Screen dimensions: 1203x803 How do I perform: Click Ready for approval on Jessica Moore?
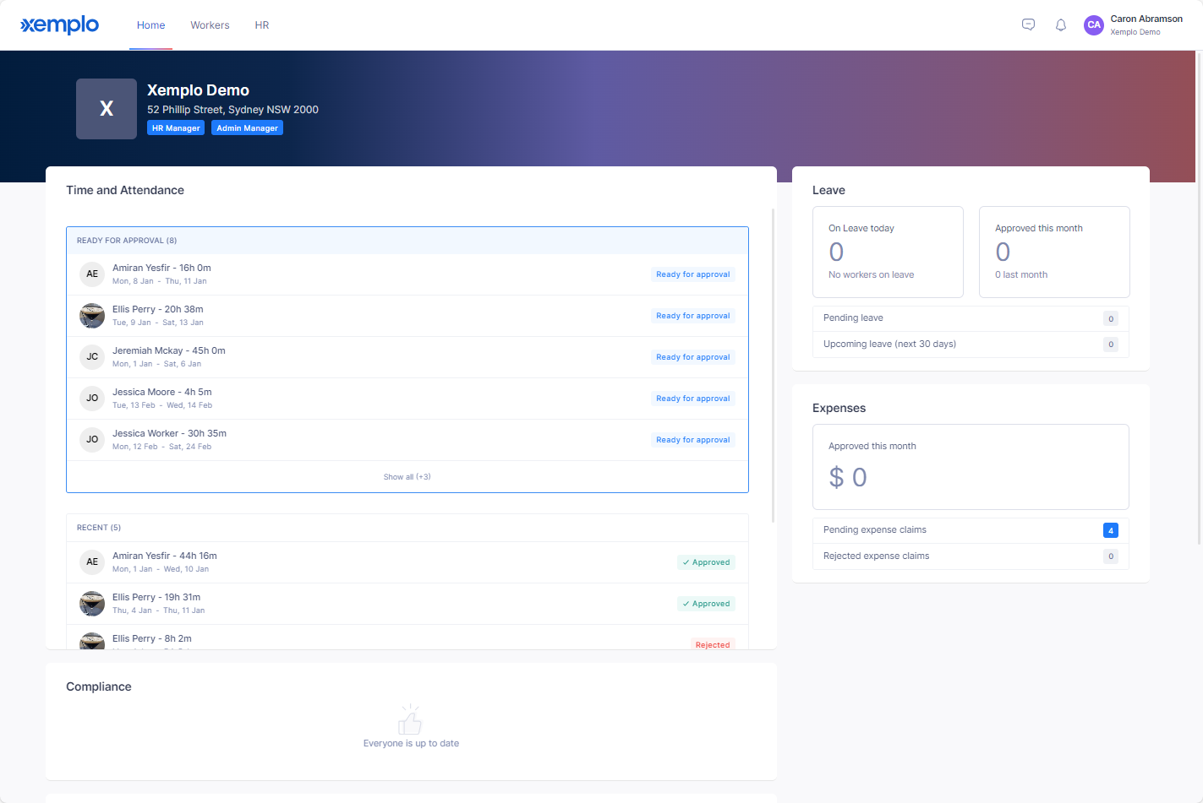(693, 399)
